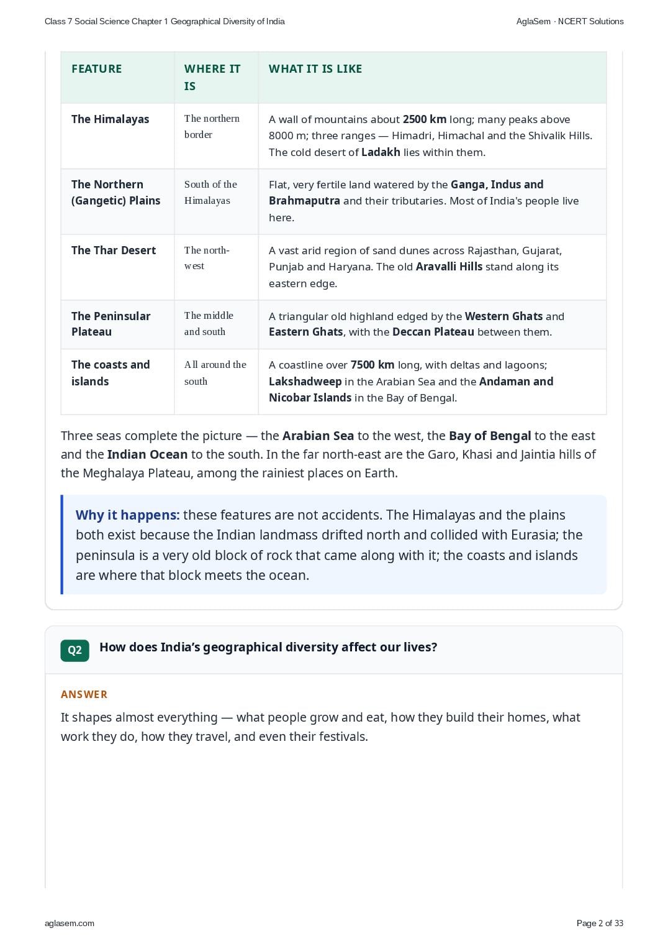Click the Why it happens callout heading
Screen dimensions: 668x946
click(128, 515)
